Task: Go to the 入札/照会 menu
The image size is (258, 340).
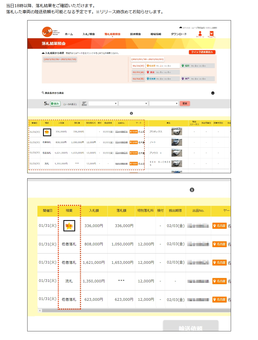Action: coord(89,34)
